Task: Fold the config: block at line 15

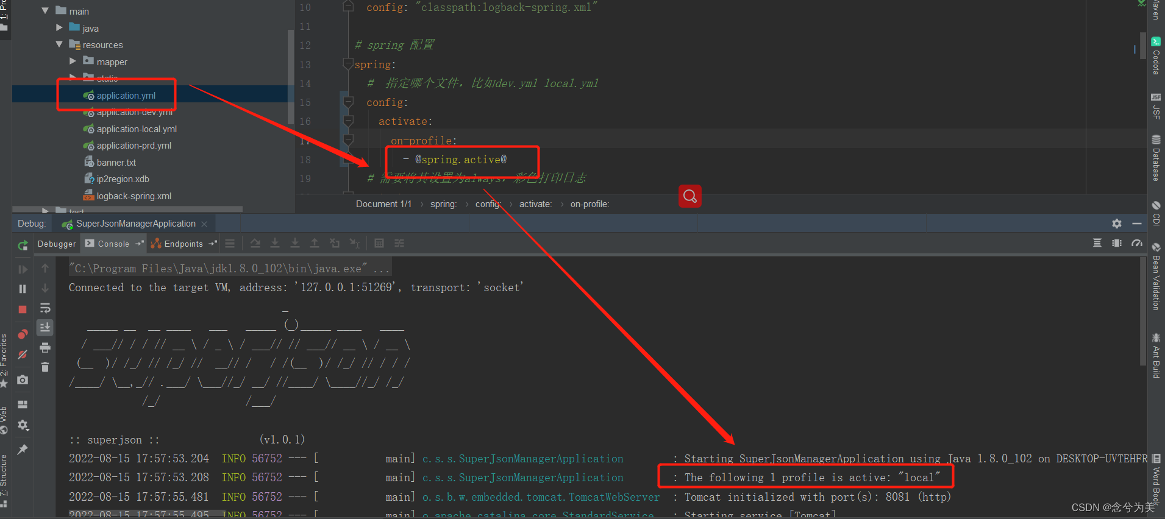Action: pyautogui.click(x=348, y=102)
